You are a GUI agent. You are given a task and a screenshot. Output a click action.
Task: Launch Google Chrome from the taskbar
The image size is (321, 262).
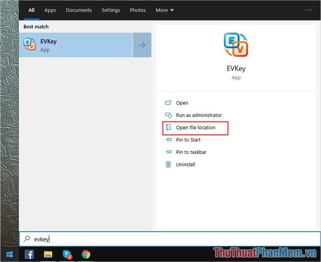(86, 254)
